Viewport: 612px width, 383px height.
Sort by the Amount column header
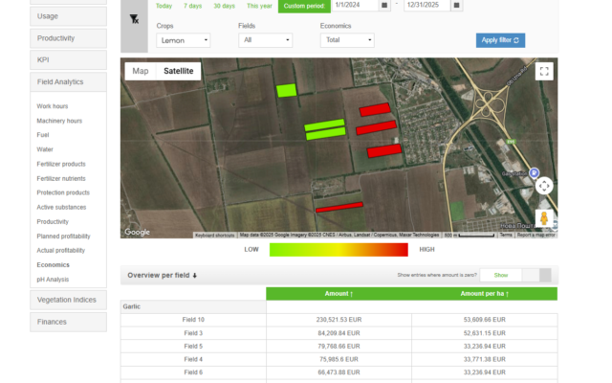[x=339, y=294]
